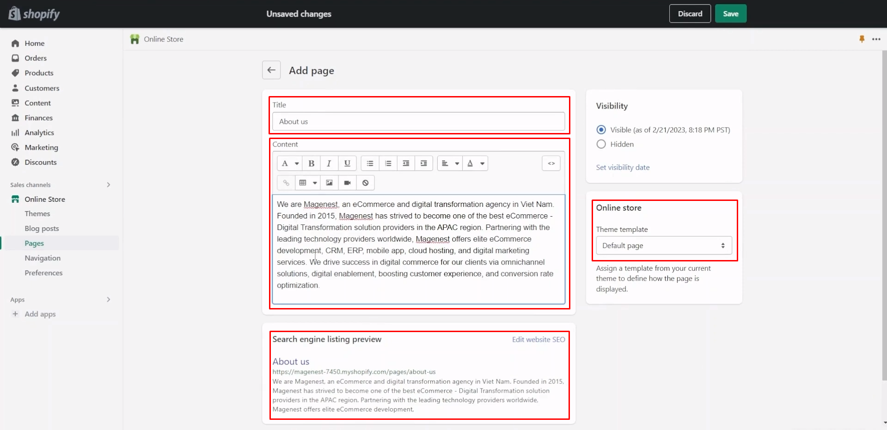Open the text formatting style dropdown
The height and width of the screenshot is (430, 887).
(290, 163)
